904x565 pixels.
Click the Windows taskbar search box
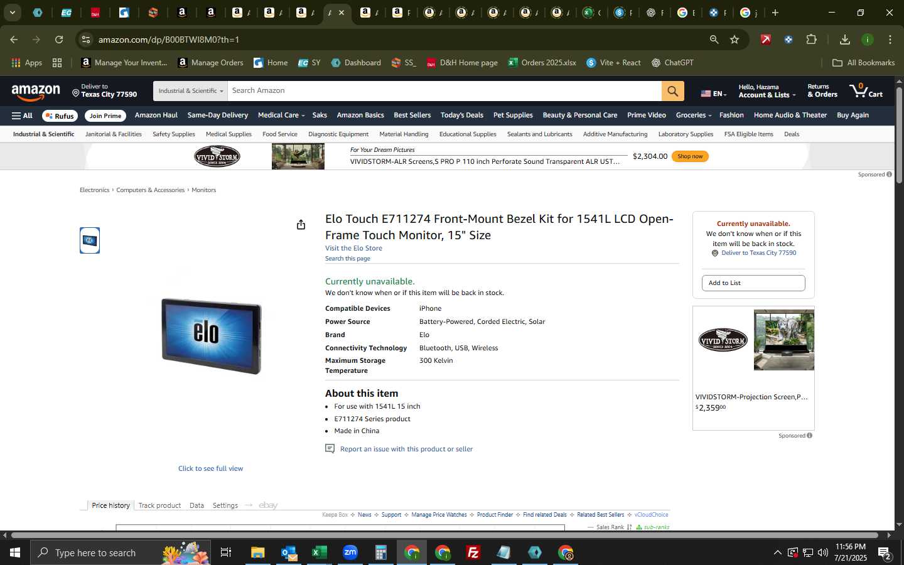click(x=121, y=552)
